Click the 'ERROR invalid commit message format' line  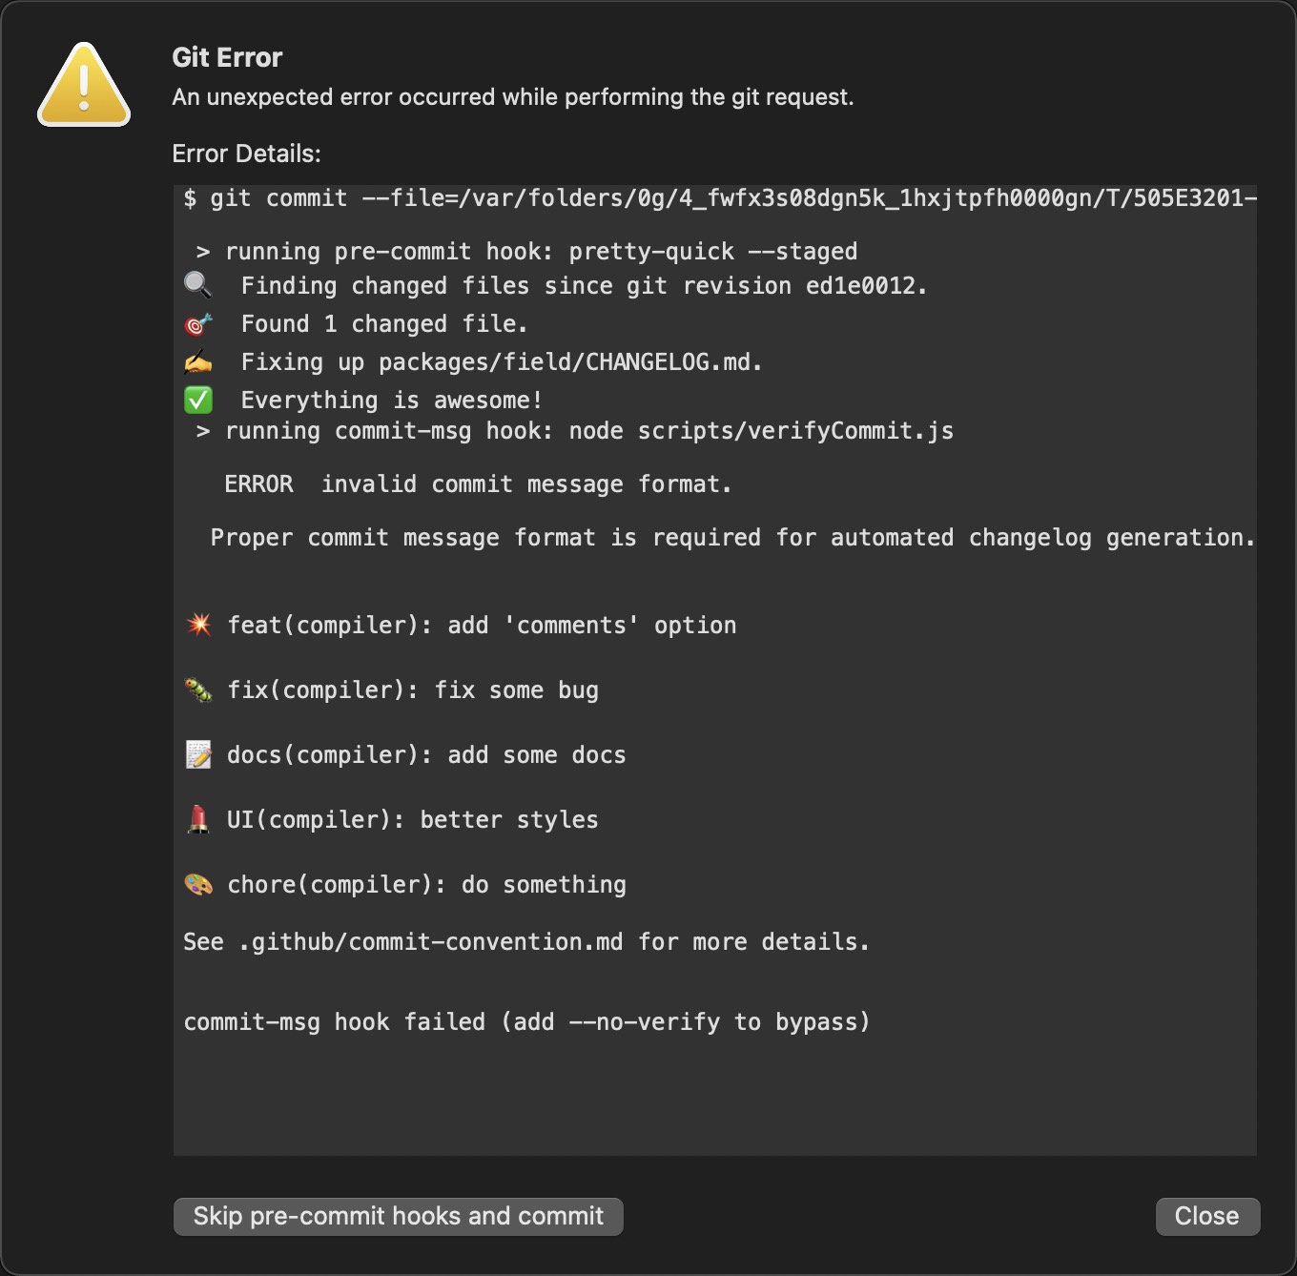click(477, 484)
